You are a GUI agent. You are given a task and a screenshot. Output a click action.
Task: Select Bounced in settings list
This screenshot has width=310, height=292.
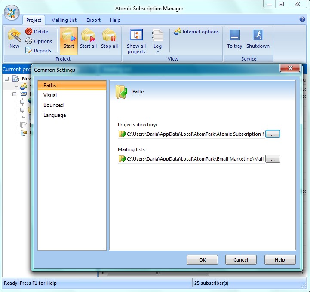click(x=72, y=105)
